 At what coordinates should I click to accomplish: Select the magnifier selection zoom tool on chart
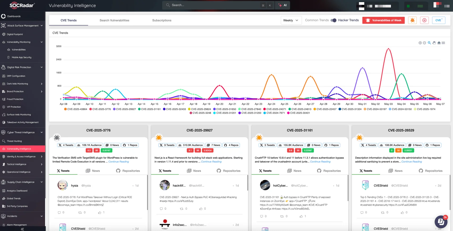[429, 43]
